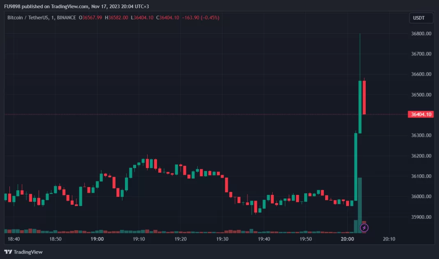Click the 19:00 time axis label
Image resolution: width=439 pixels, height=259 pixels.
click(x=97, y=239)
